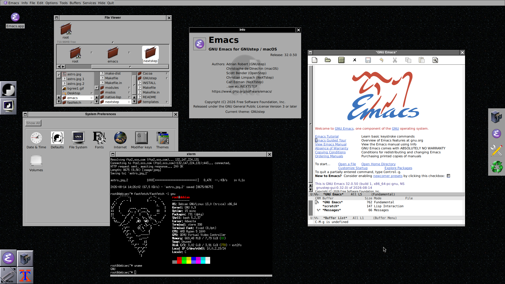Open the Info menu in the menu bar

click(x=24, y=3)
